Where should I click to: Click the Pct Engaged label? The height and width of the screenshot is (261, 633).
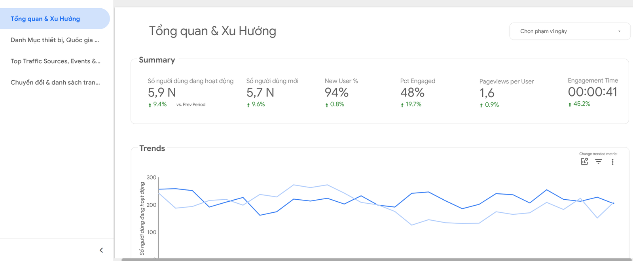(x=418, y=81)
